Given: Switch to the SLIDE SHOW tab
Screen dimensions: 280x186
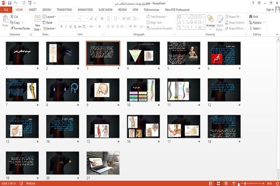Looking at the screenshot, I should 105,10.
